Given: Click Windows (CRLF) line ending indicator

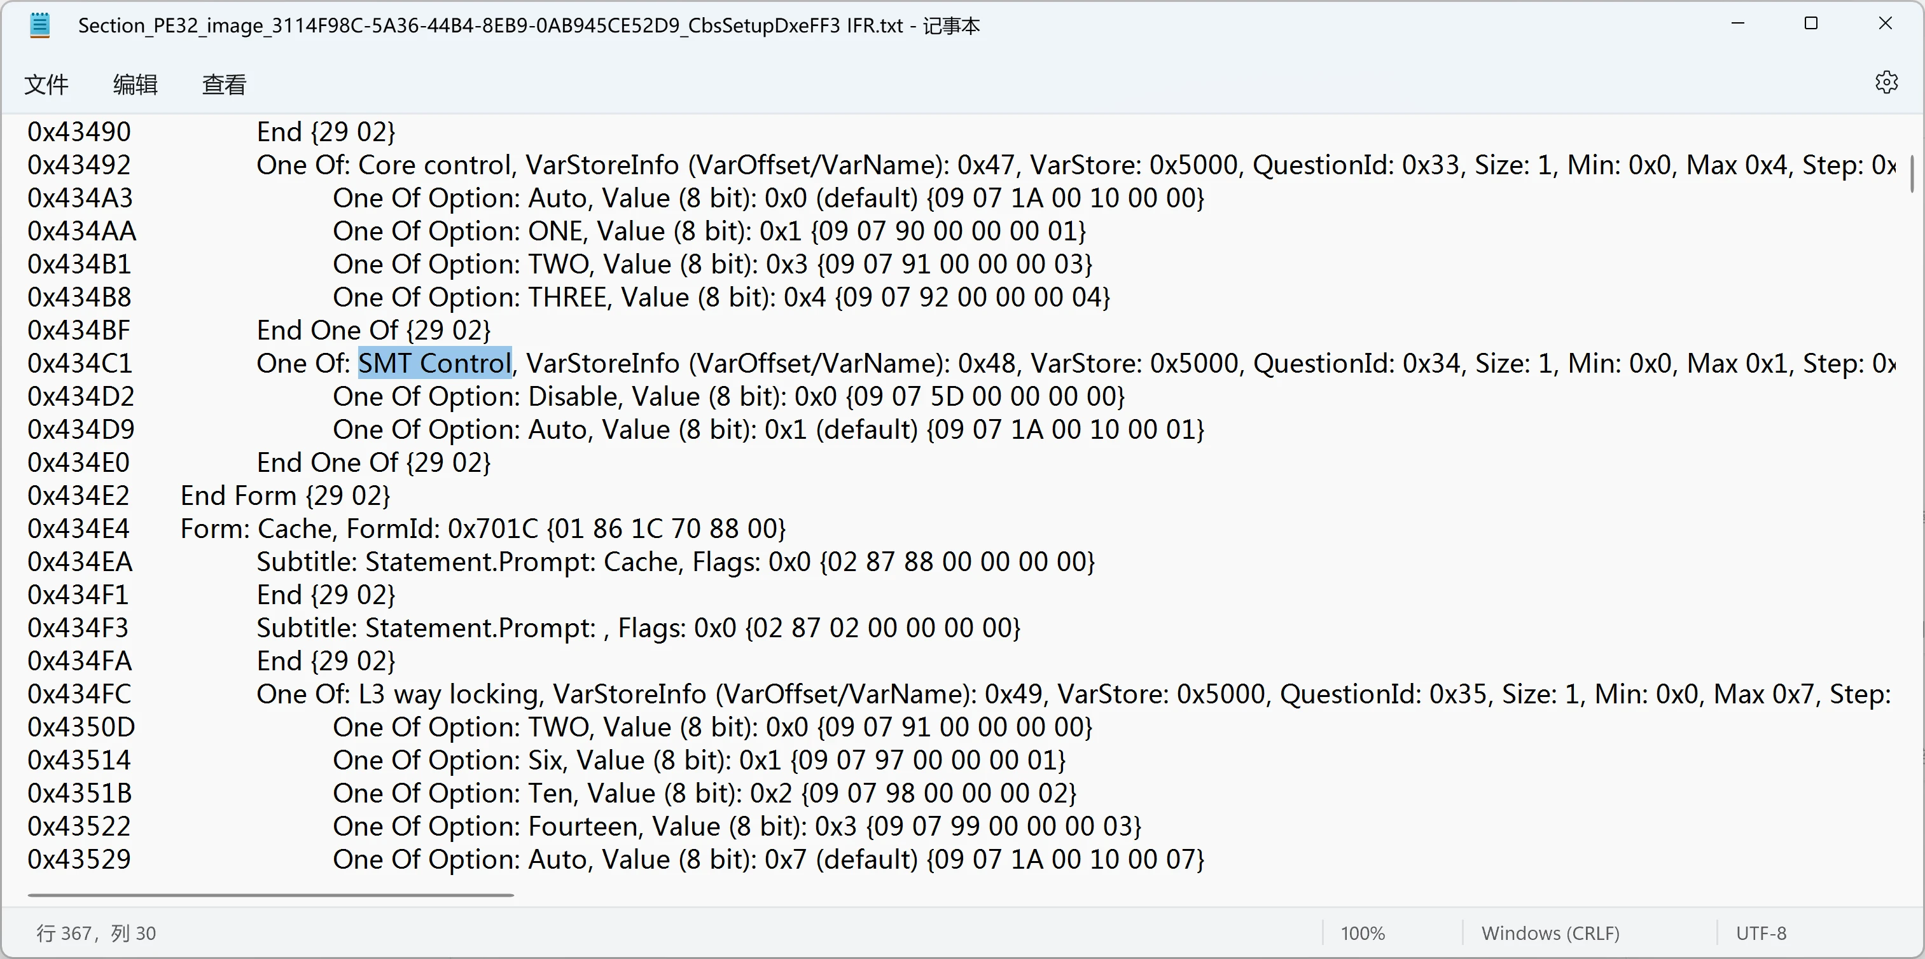Looking at the screenshot, I should tap(1550, 933).
